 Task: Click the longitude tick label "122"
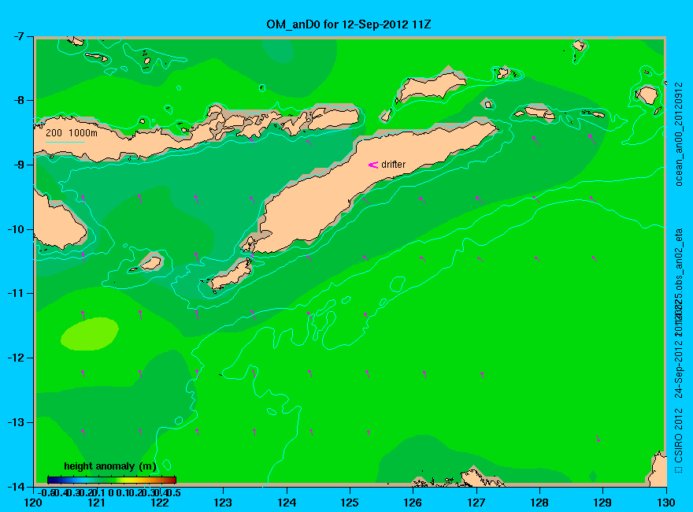(160, 503)
